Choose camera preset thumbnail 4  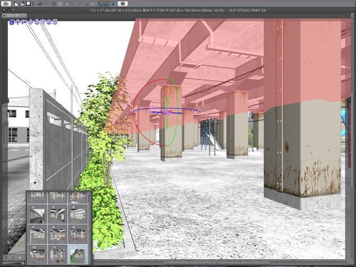pos(37,214)
